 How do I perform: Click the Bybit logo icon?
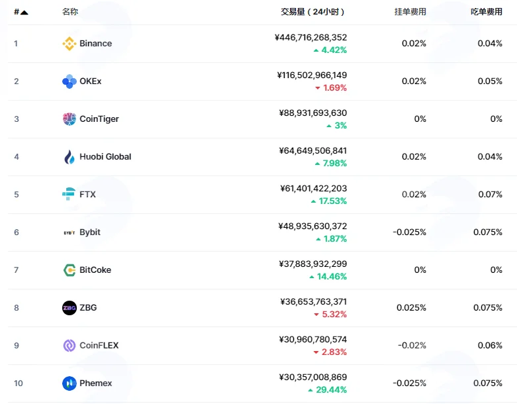click(x=70, y=232)
